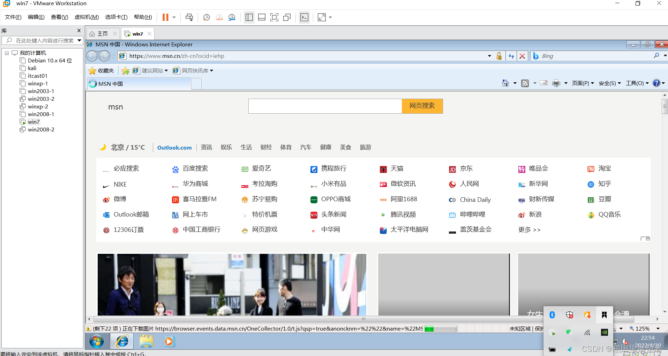Viewport: 668px width, 356px height.
Task: Open the 125% zoom level control
Action: tap(644, 328)
